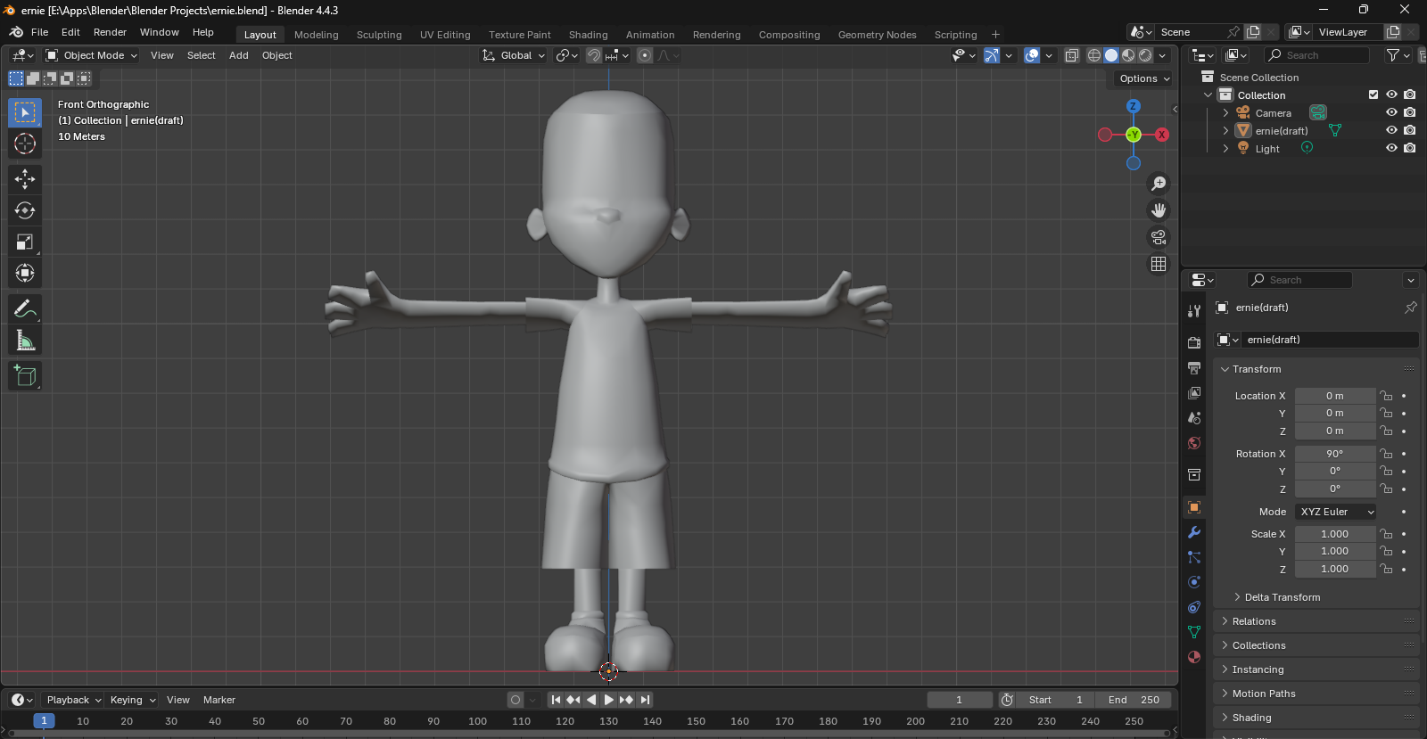
Task: Toggle camera view icon in viewport
Action: [x=1159, y=237]
